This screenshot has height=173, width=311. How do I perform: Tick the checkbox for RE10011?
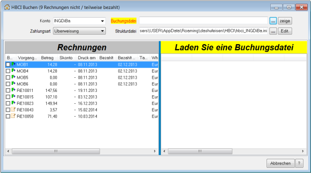[8, 91]
